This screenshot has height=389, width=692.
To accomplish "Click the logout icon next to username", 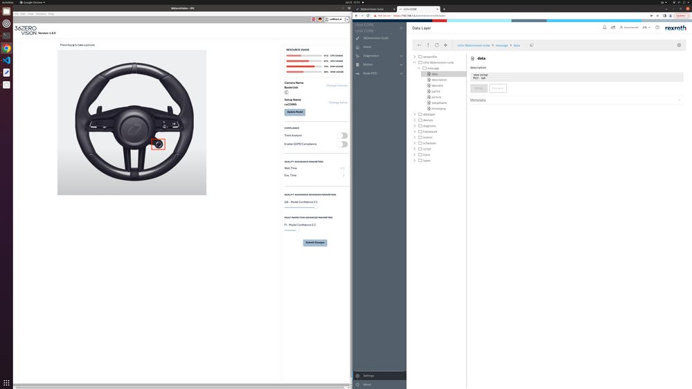I will pyautogui.click(x=345, y=20).
